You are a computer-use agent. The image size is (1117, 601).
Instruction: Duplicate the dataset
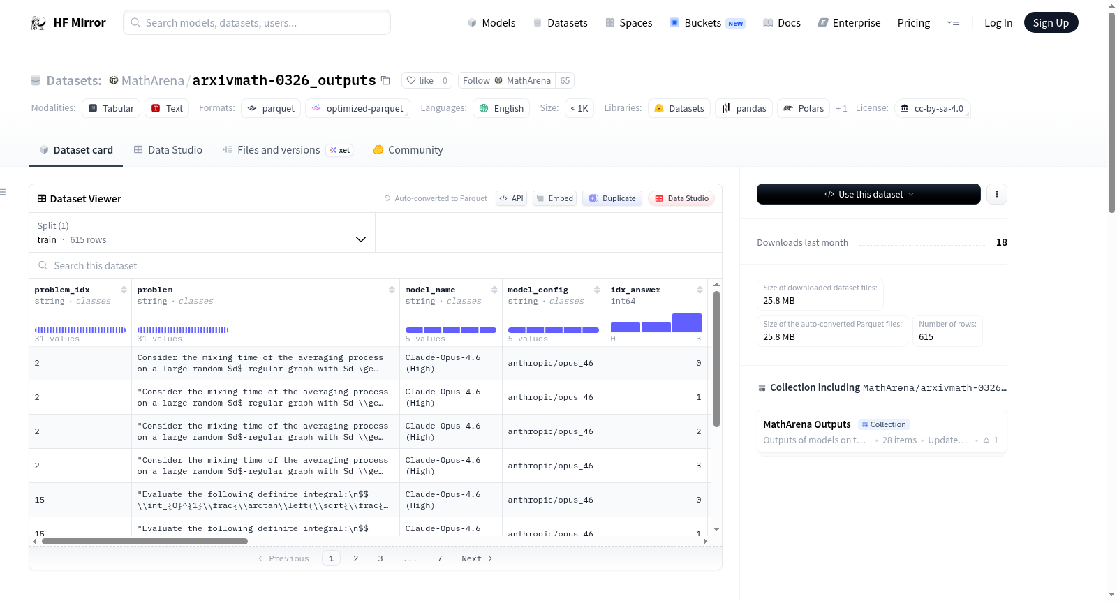point(612,198)
